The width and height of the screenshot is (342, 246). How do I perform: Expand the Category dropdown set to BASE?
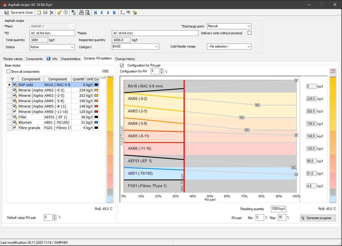[x=136, y=46]
